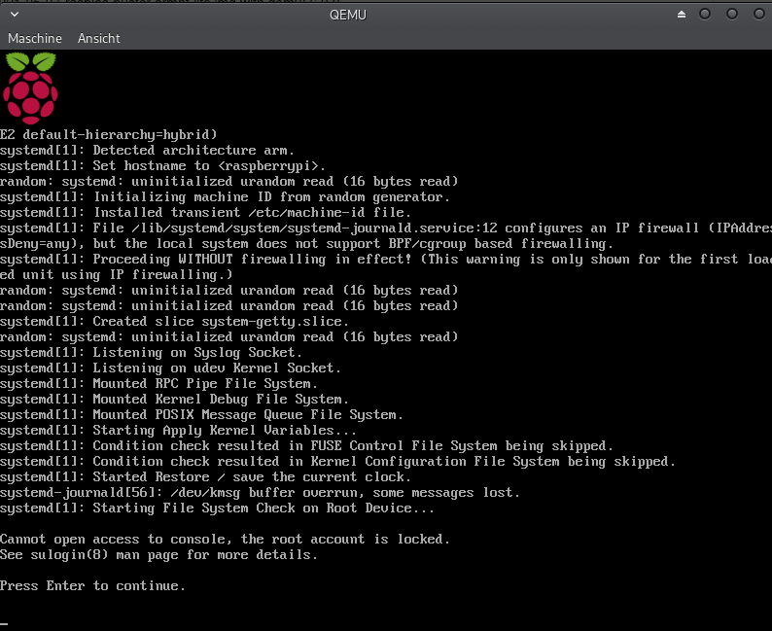Click 'Created slice system-getty.slice.' line
This screenshot has height=631, width=772.
coord(174,322)
